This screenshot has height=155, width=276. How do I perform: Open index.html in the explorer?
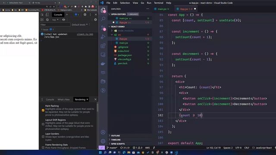click(x=123, y=51)
